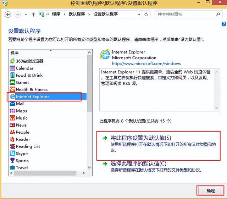This screenshot has height=199, width=227.
Task: Select Health & Fitness in the list
Action: pos(32,89)
